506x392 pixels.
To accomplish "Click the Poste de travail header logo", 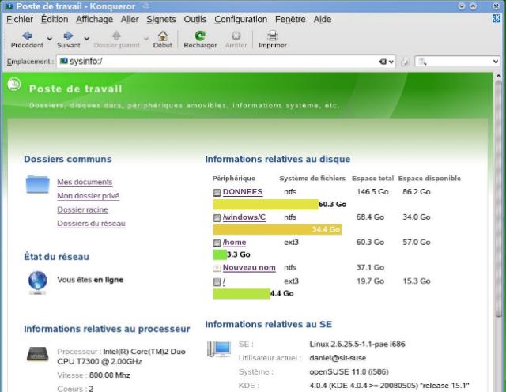I will (14, 85).
